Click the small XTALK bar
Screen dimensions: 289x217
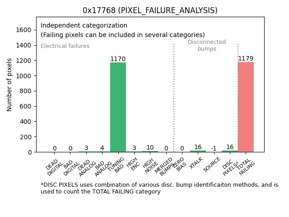click(198, 151)
